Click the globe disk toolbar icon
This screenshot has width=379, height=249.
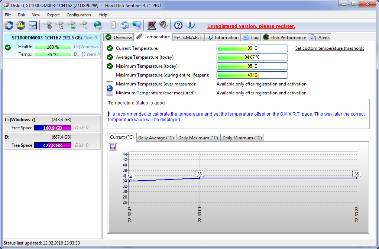(98, 25)
